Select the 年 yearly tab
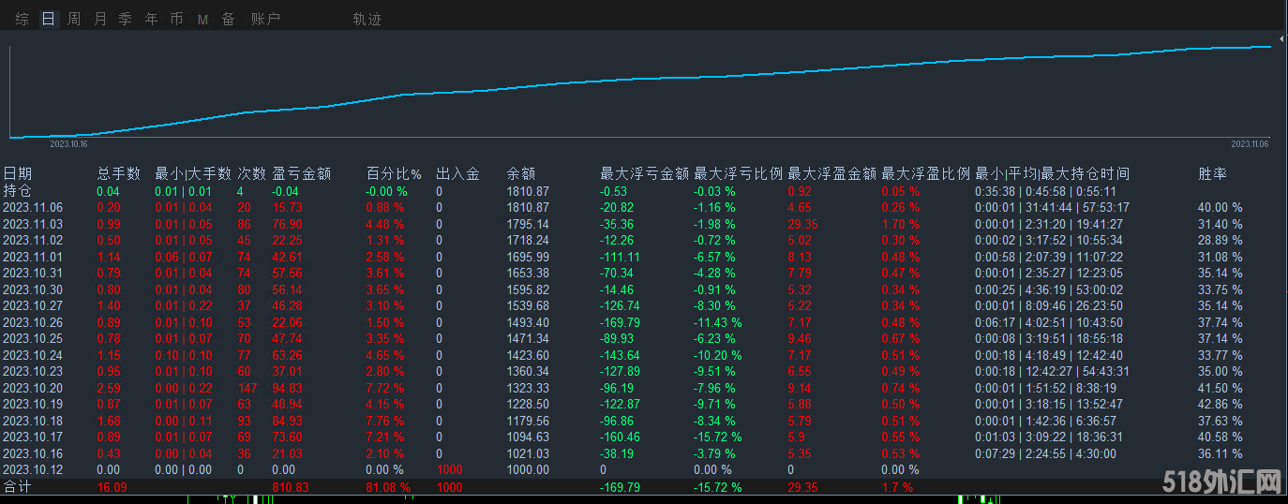 [x=151, y=19]
